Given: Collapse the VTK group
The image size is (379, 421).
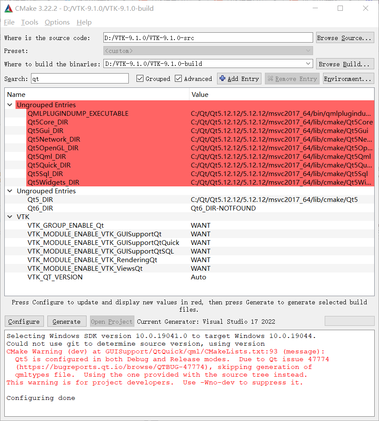Looking at the screenshot, I should [x=9, y=217].
